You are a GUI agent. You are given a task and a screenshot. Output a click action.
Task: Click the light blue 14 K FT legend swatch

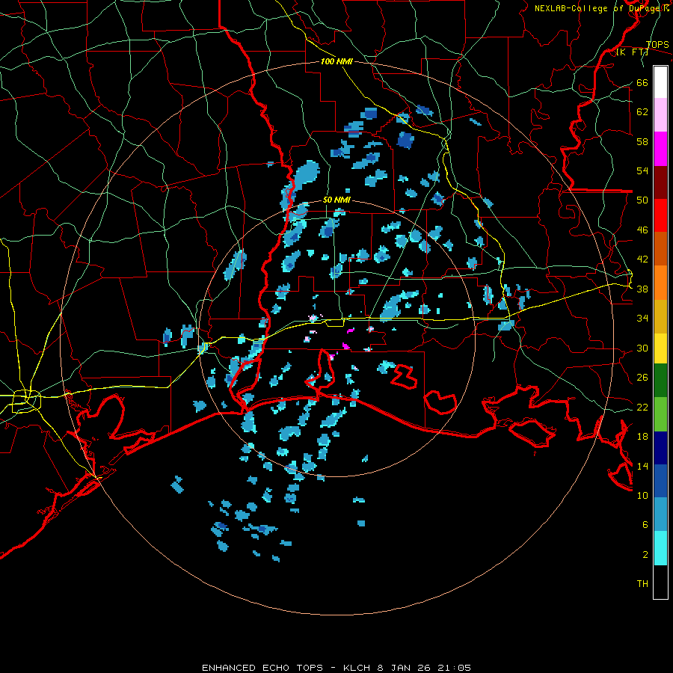tap(660, 514)
